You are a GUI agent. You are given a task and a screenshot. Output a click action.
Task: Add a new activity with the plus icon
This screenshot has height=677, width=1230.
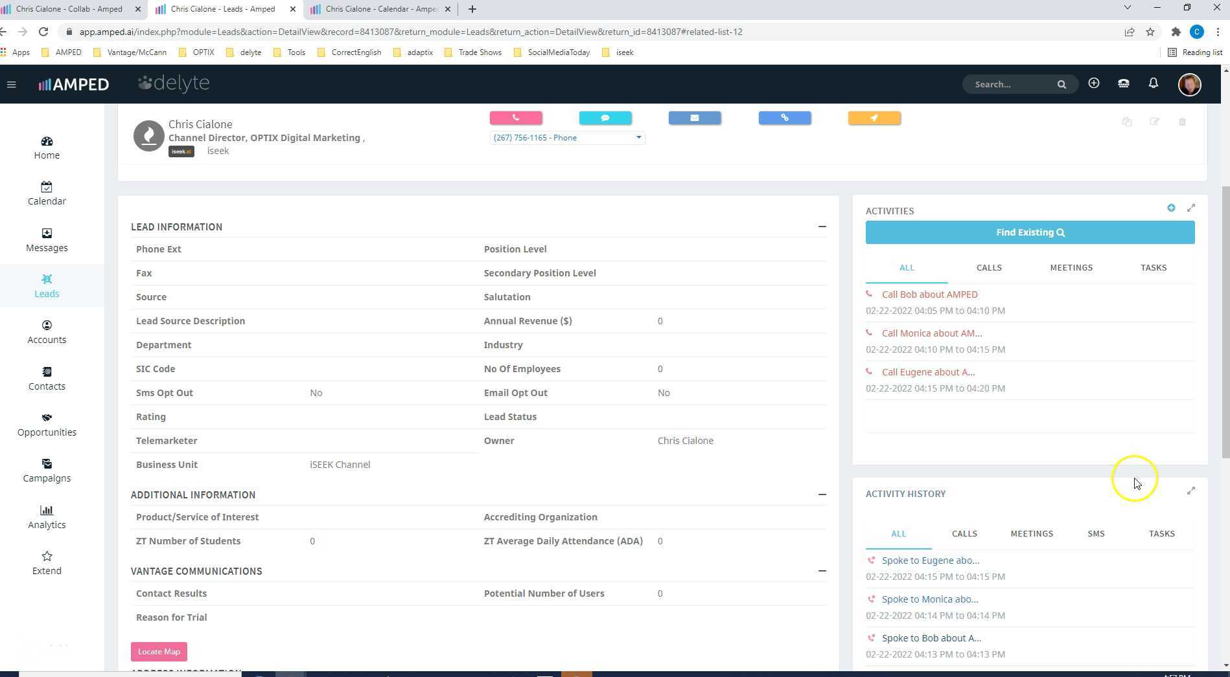pos(1171,208)
